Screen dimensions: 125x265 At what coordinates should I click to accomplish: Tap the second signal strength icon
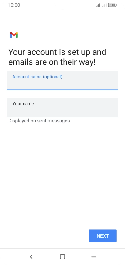point(104,5)
